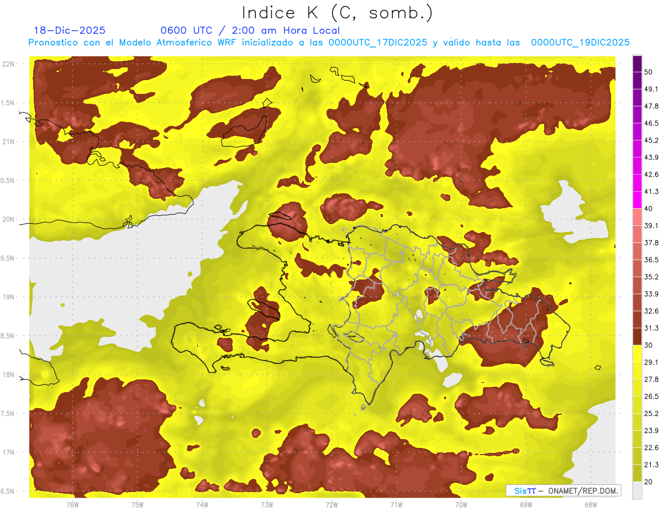The height and width of the screenshot is (512, 663).
Task: Click the 'SisTT - ONAMET/REP.DOM.' credit box
Action: [x=564, y=490]
